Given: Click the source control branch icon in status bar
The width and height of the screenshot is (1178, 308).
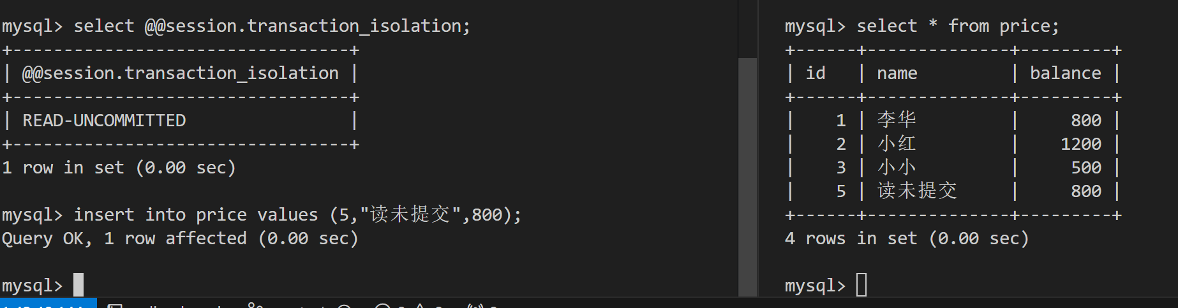Looking at the screenshot, I should [255, 305].
